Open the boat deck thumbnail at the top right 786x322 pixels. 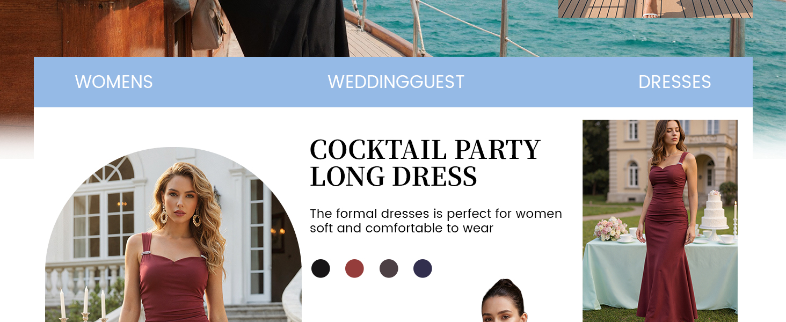[655, 9]
